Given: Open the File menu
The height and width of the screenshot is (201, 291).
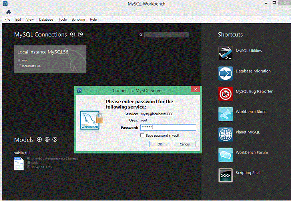Looking at the screenshot, I should click(8, 20).
